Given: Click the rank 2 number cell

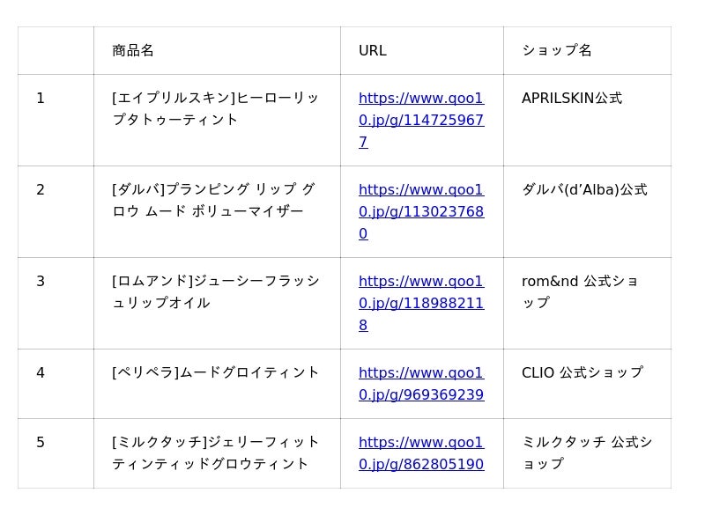Looking at the screenshot, I should 56,211.
